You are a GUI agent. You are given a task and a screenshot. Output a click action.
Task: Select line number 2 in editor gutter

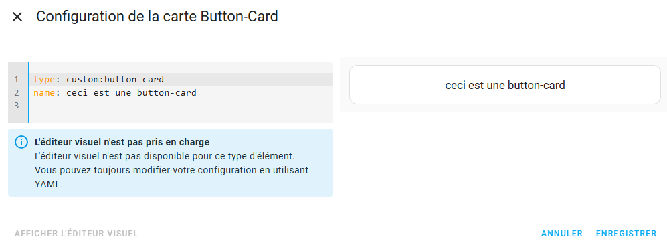16,93
